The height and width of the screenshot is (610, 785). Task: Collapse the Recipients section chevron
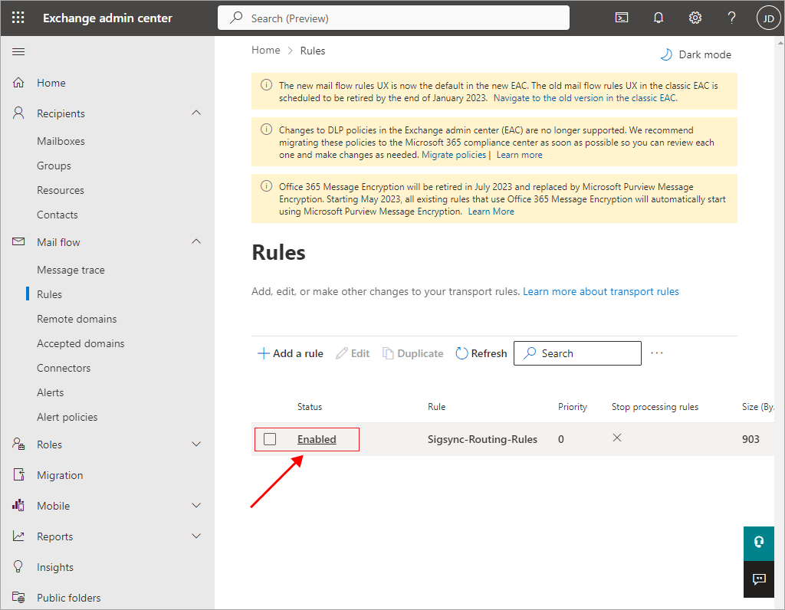[x=196, y=113]
